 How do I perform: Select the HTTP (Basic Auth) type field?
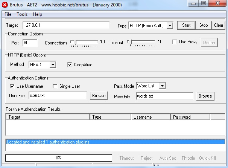151,26
